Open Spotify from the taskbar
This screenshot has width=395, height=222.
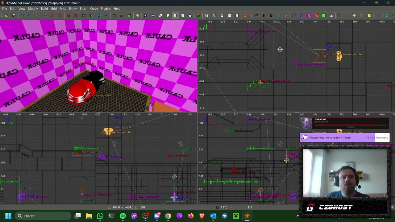pos(123,216)
